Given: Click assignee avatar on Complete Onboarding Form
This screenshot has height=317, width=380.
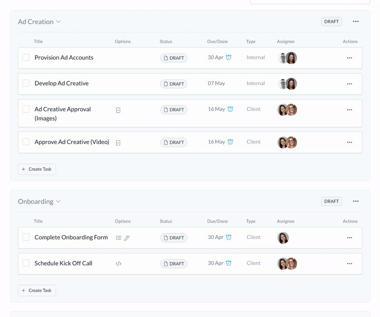Looking at the screenshot, I should click(x=283, y=238).
